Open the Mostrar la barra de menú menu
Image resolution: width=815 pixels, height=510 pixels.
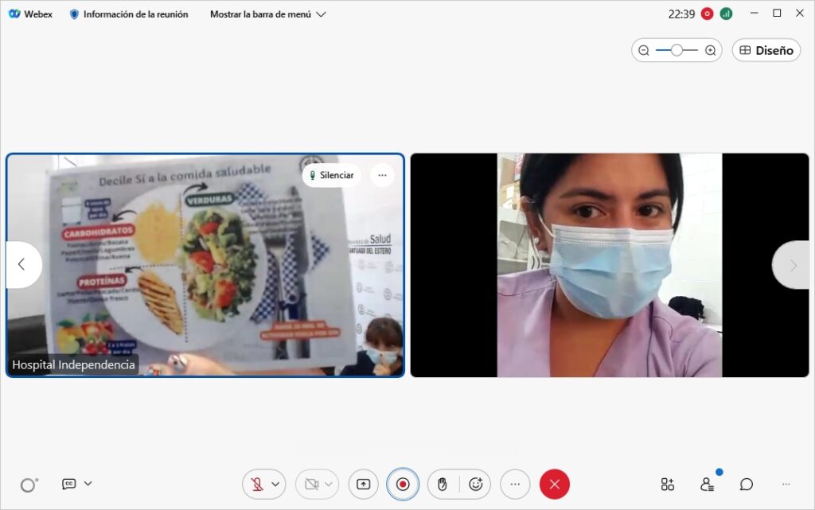tap(267, 14)
